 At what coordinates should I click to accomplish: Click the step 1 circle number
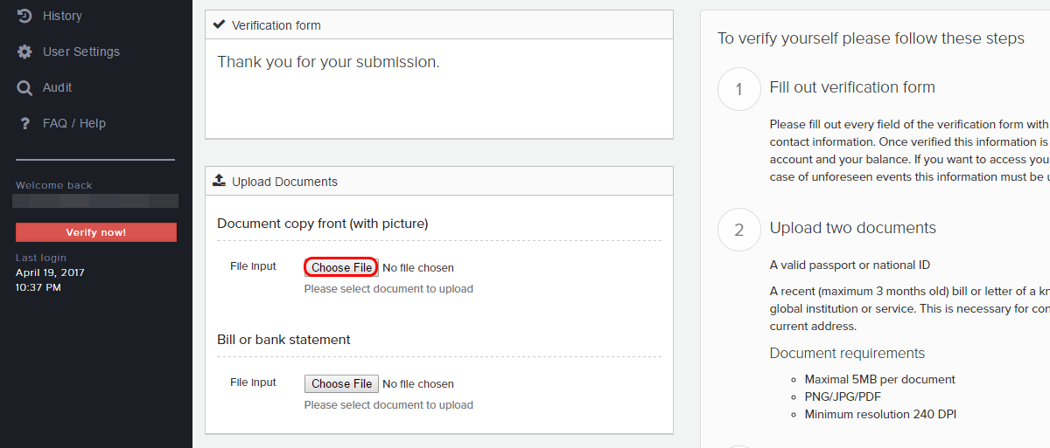(x=739, y=89)
